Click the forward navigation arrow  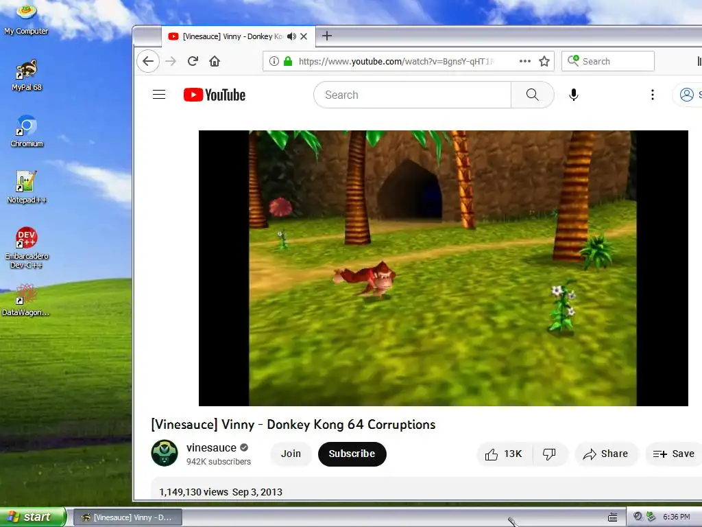(171, 61)
